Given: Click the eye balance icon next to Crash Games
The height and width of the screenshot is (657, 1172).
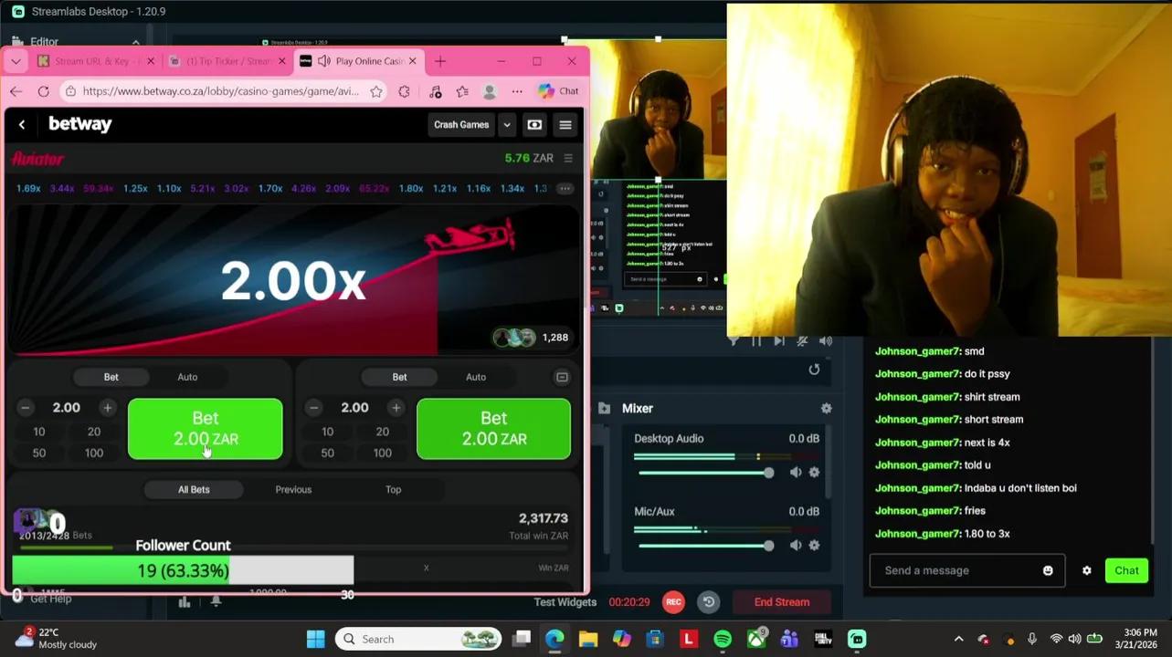Looking at the screenshot, I should (x=534, y=125).
